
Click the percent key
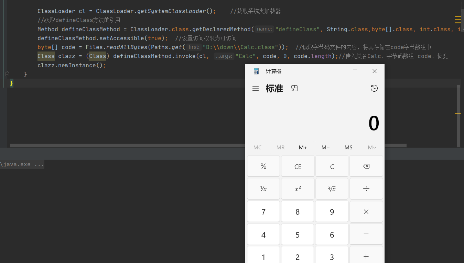click(263, 166)
